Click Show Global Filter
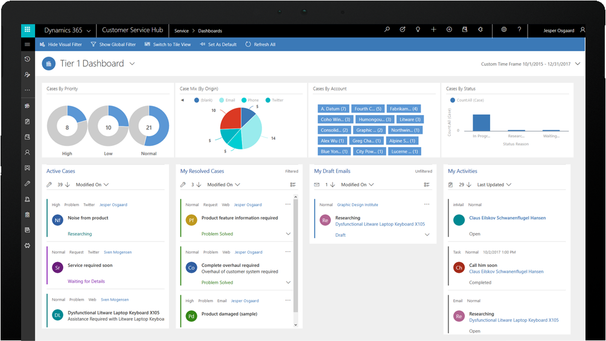 [x=113, y=45]
